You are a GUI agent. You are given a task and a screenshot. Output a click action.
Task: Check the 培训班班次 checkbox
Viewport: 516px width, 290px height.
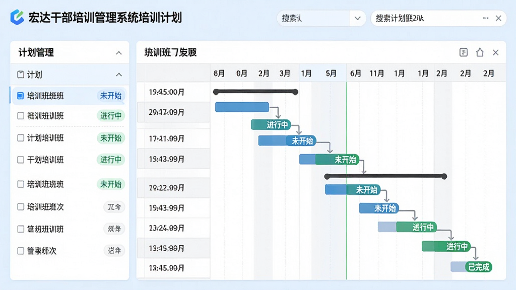tap(20, 207)
